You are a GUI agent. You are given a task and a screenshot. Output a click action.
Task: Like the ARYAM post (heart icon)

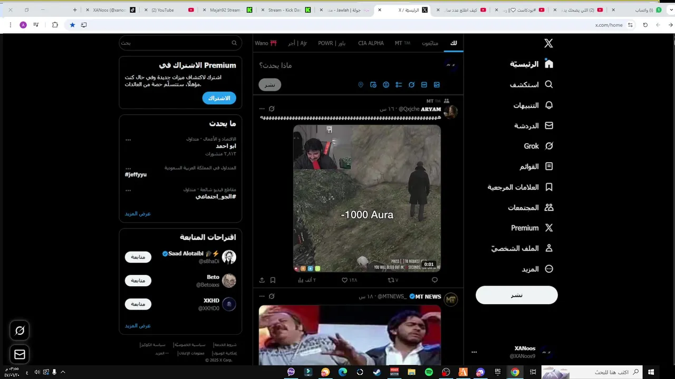tap(345, 280)
